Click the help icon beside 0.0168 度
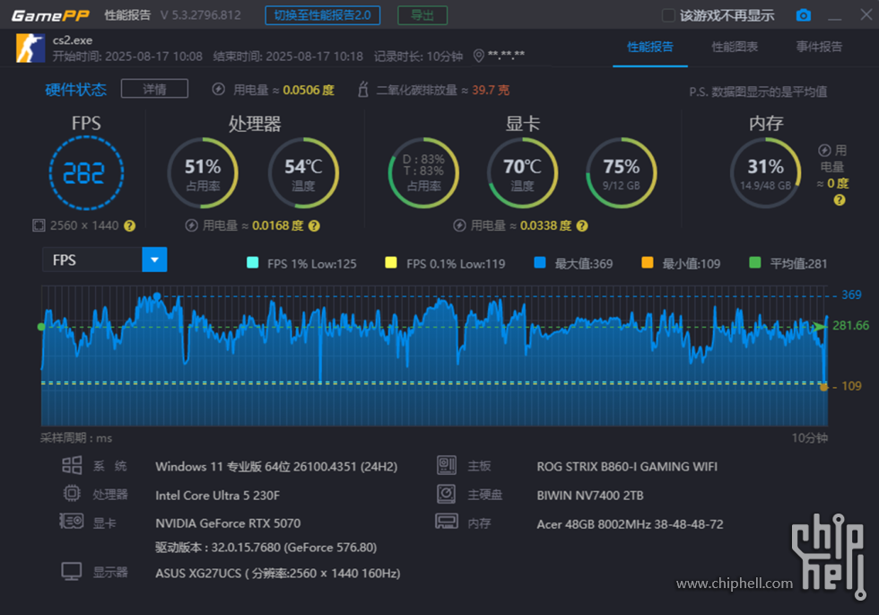Viewport: 879px width, 615px height. [x=314, y=225]
